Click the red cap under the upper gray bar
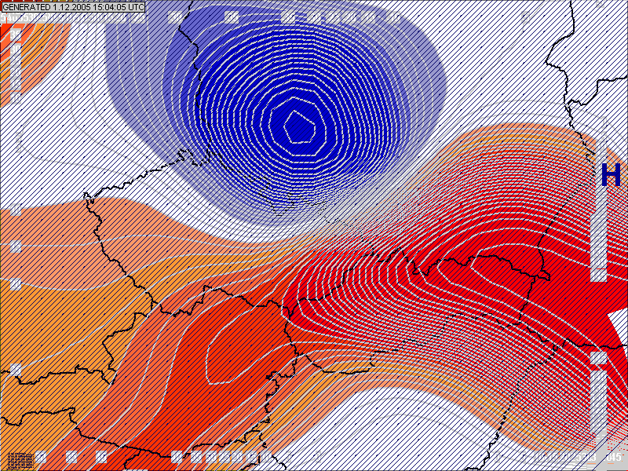 598,276
